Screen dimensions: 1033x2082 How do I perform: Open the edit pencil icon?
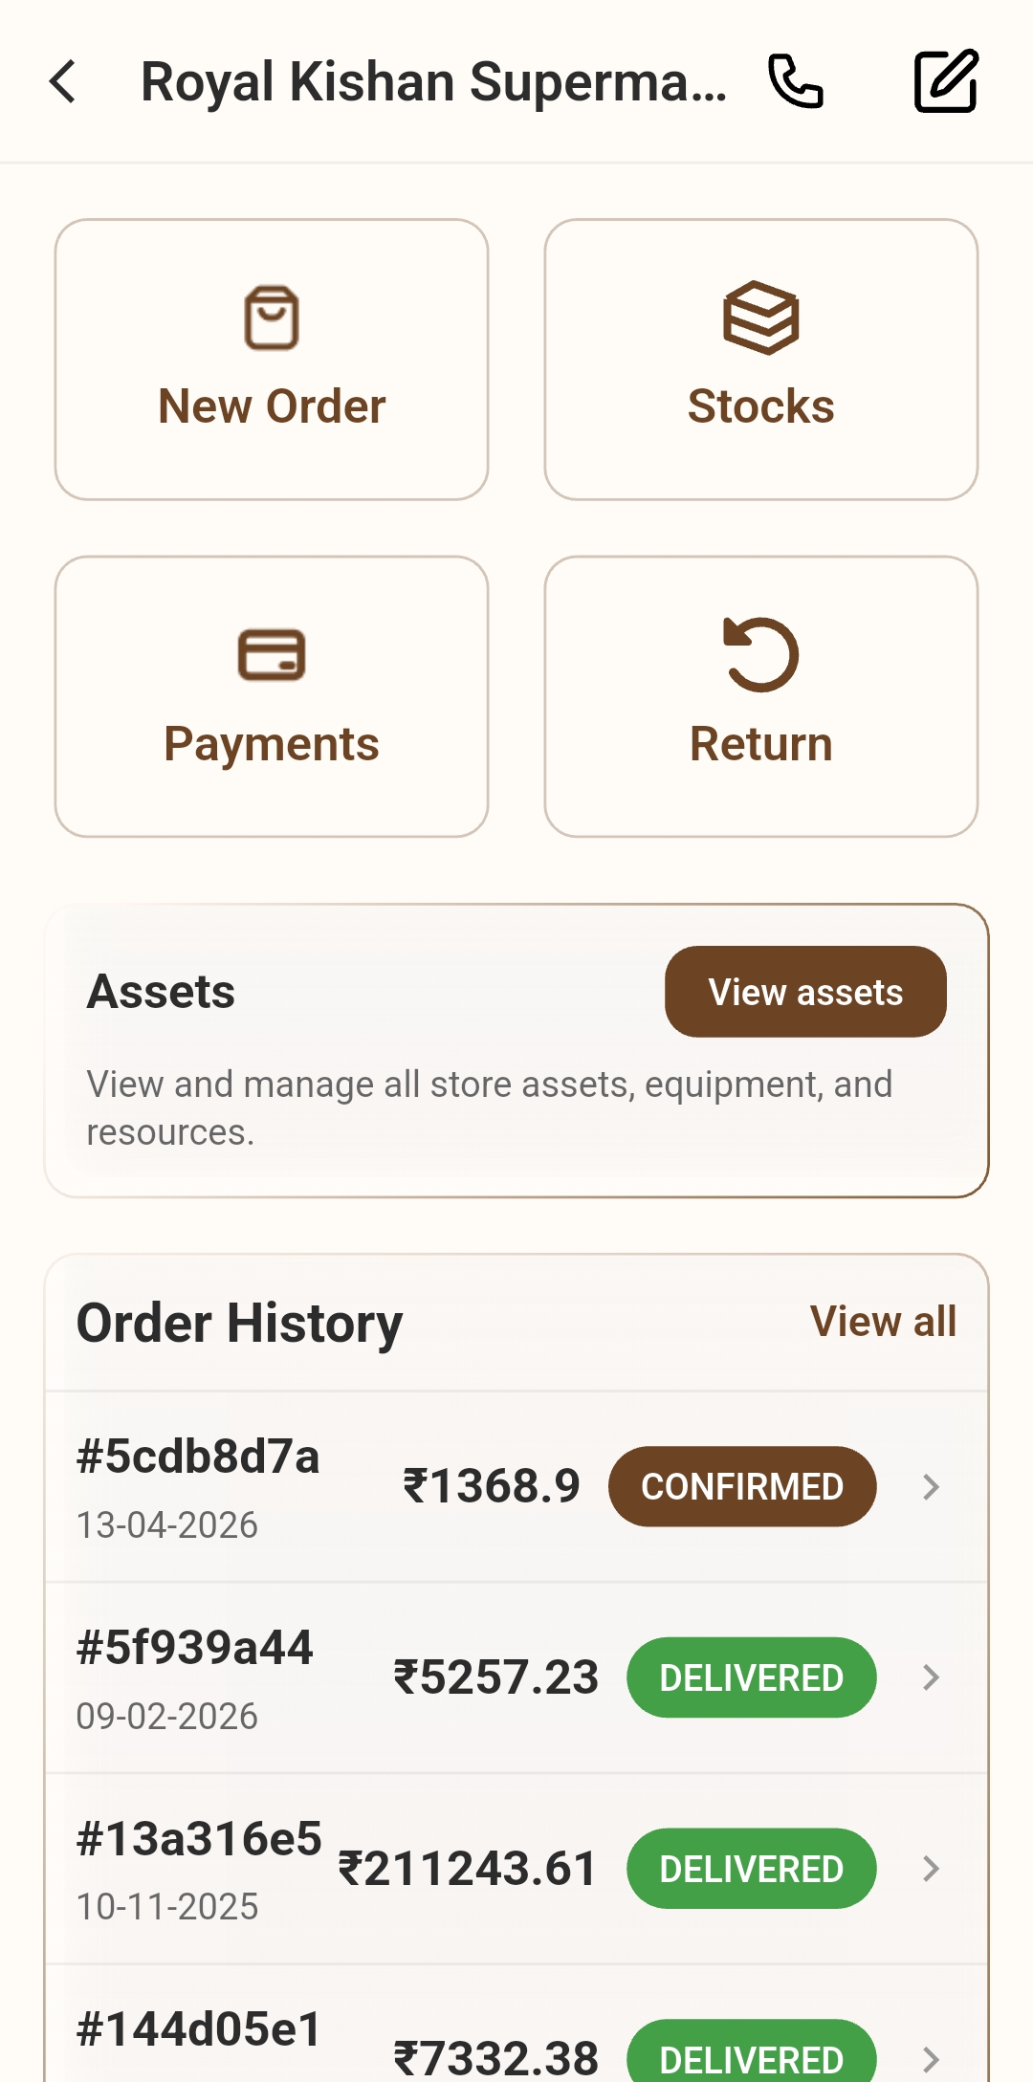(x=946, y=81)
